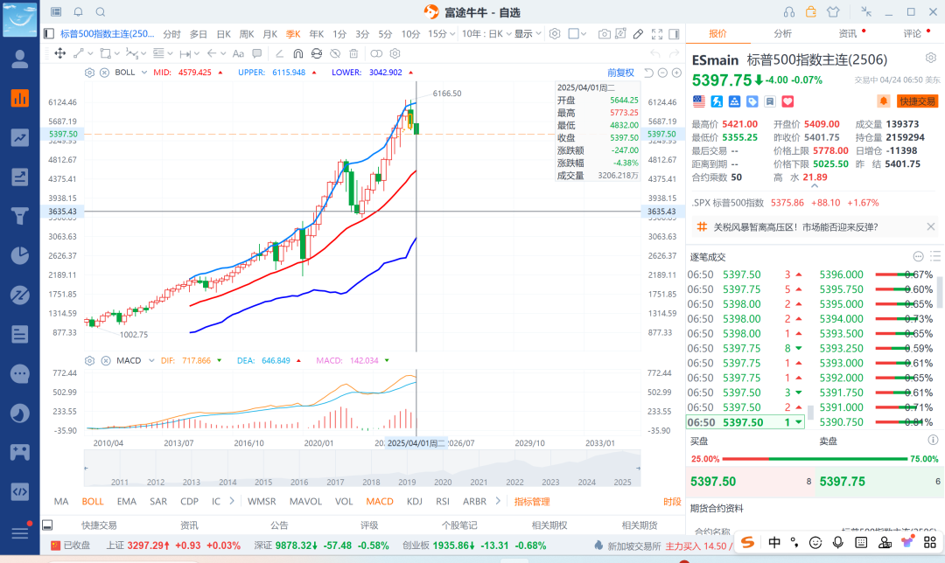Click the screenshot camera icon in chart toolbar
Screen dimensions: 945x563
tap(604, 34)
